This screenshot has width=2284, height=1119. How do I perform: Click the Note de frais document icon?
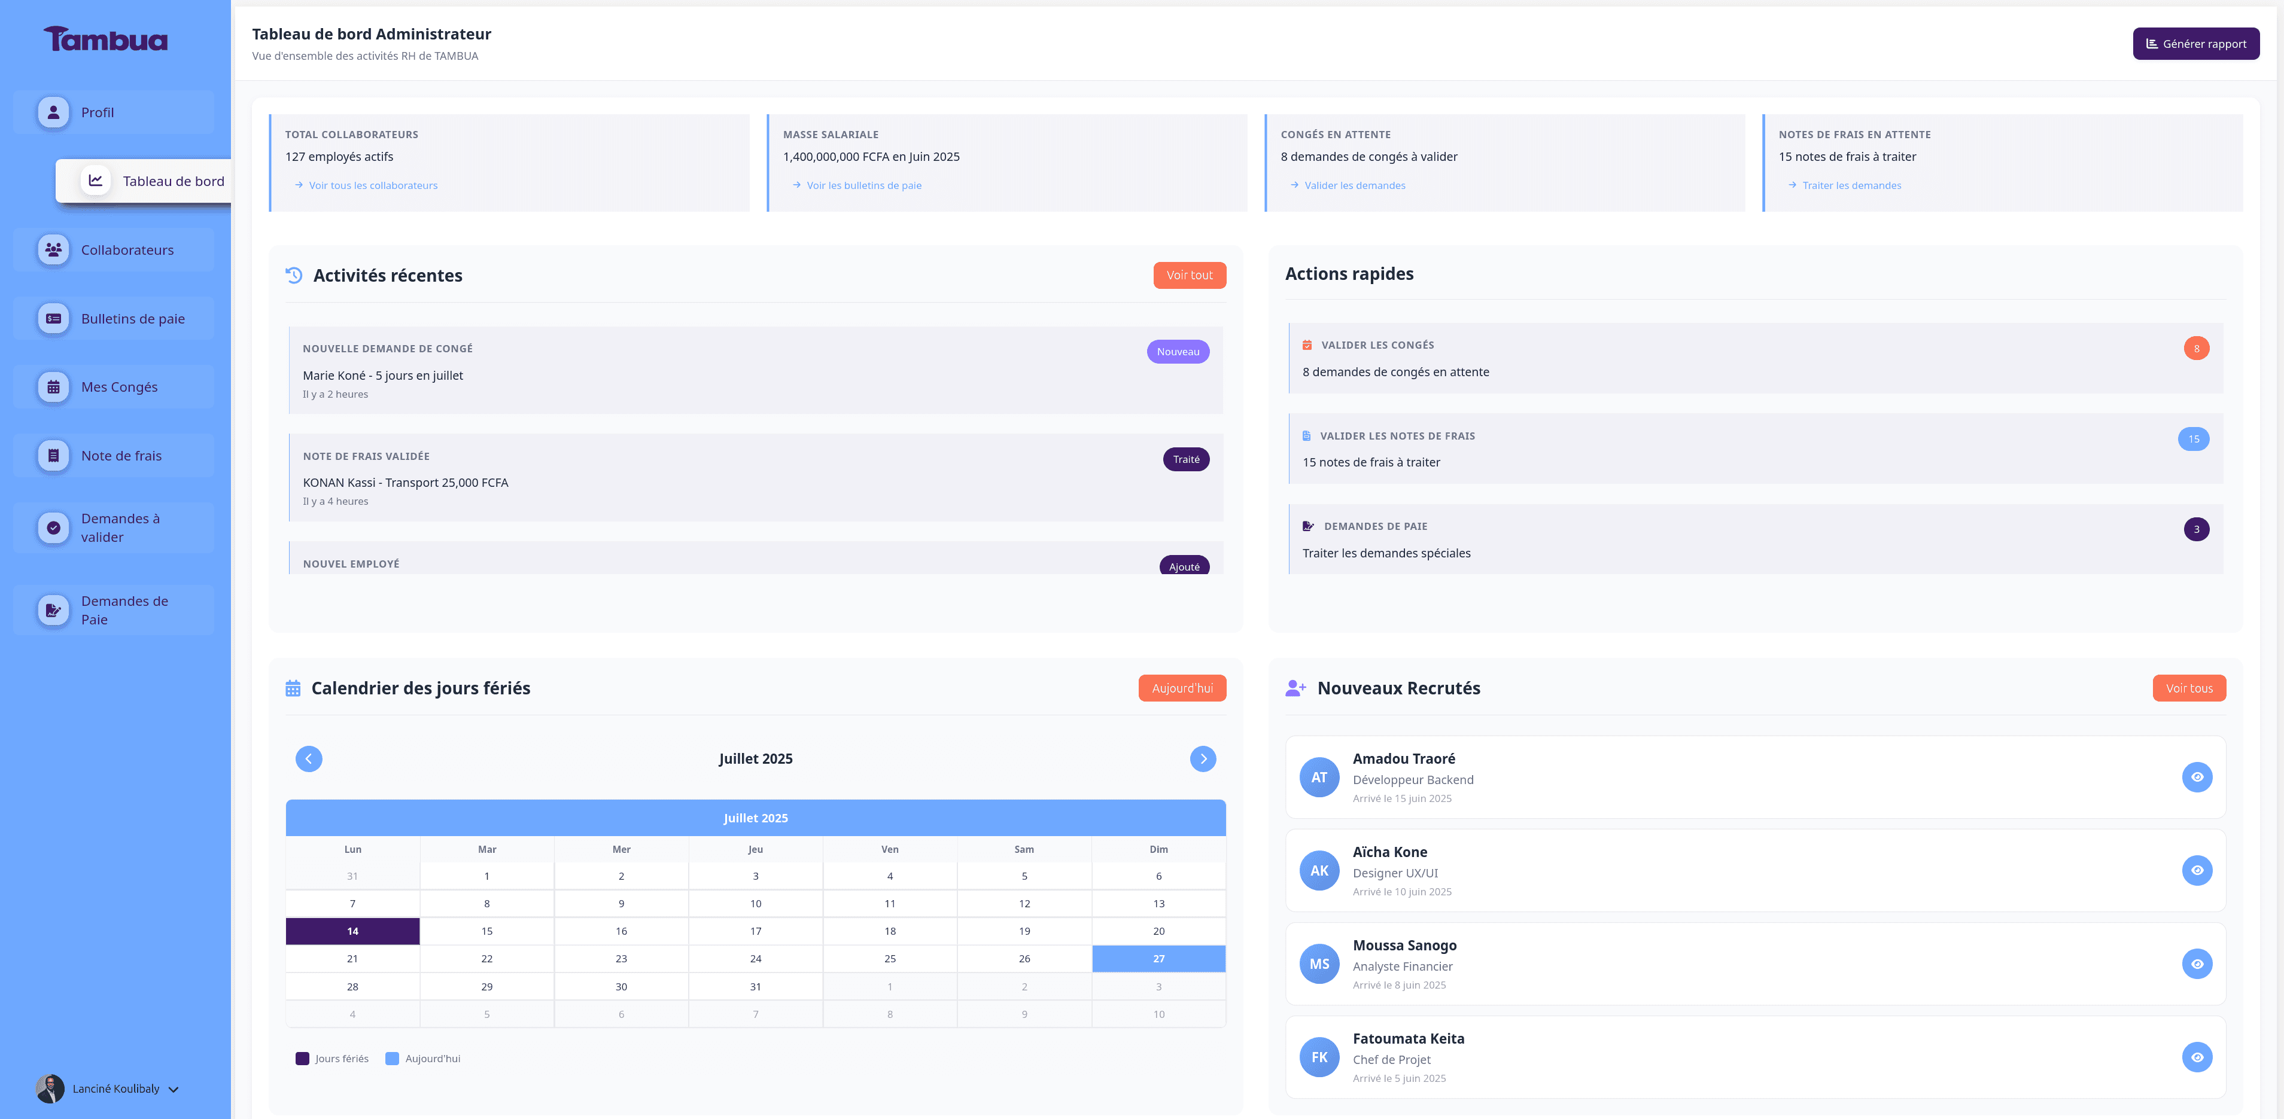(53, 455)
